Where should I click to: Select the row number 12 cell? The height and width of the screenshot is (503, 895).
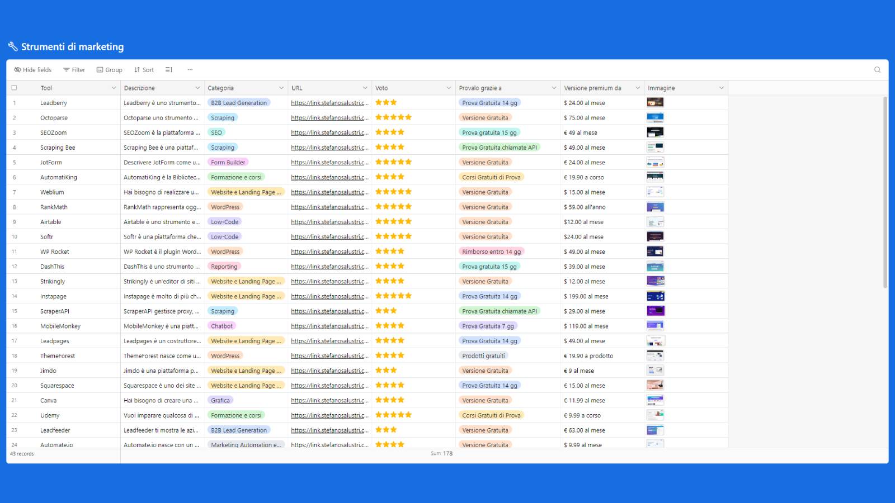[x=15, y=267]
